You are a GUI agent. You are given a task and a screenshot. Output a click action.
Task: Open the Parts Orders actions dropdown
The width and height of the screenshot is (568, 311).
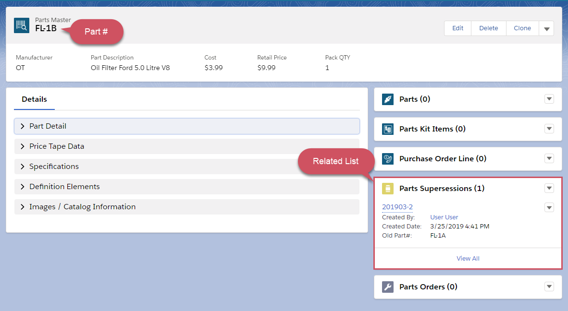pyautogui.click(x=549, y=287)
